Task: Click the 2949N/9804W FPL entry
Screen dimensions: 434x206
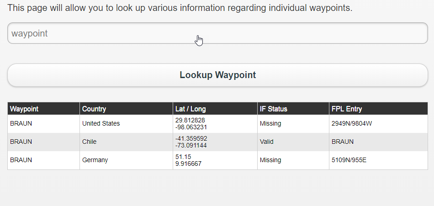Action: tap(352, 123)
